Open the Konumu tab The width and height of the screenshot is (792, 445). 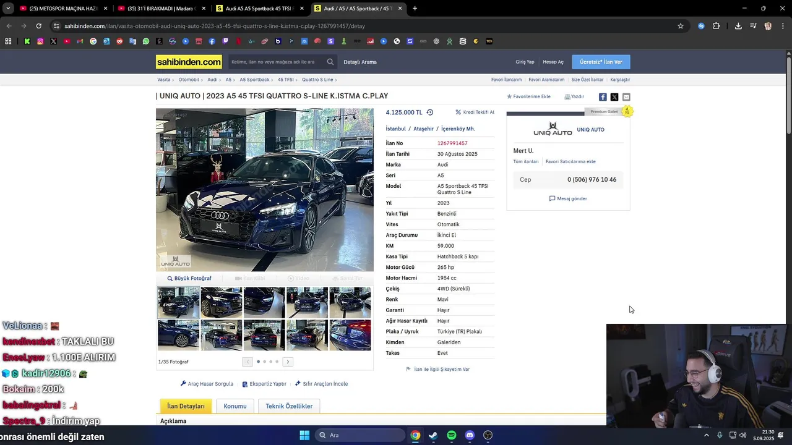click(235, 406)
